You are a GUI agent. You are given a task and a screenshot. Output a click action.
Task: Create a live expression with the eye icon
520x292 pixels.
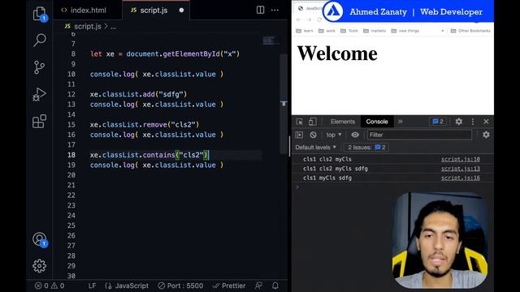[355, 135]
